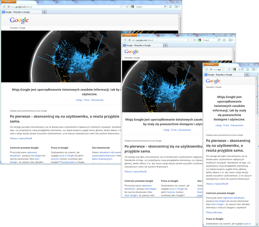
Task: Go back in the middle Firefox window
Action: click(125, 40)
